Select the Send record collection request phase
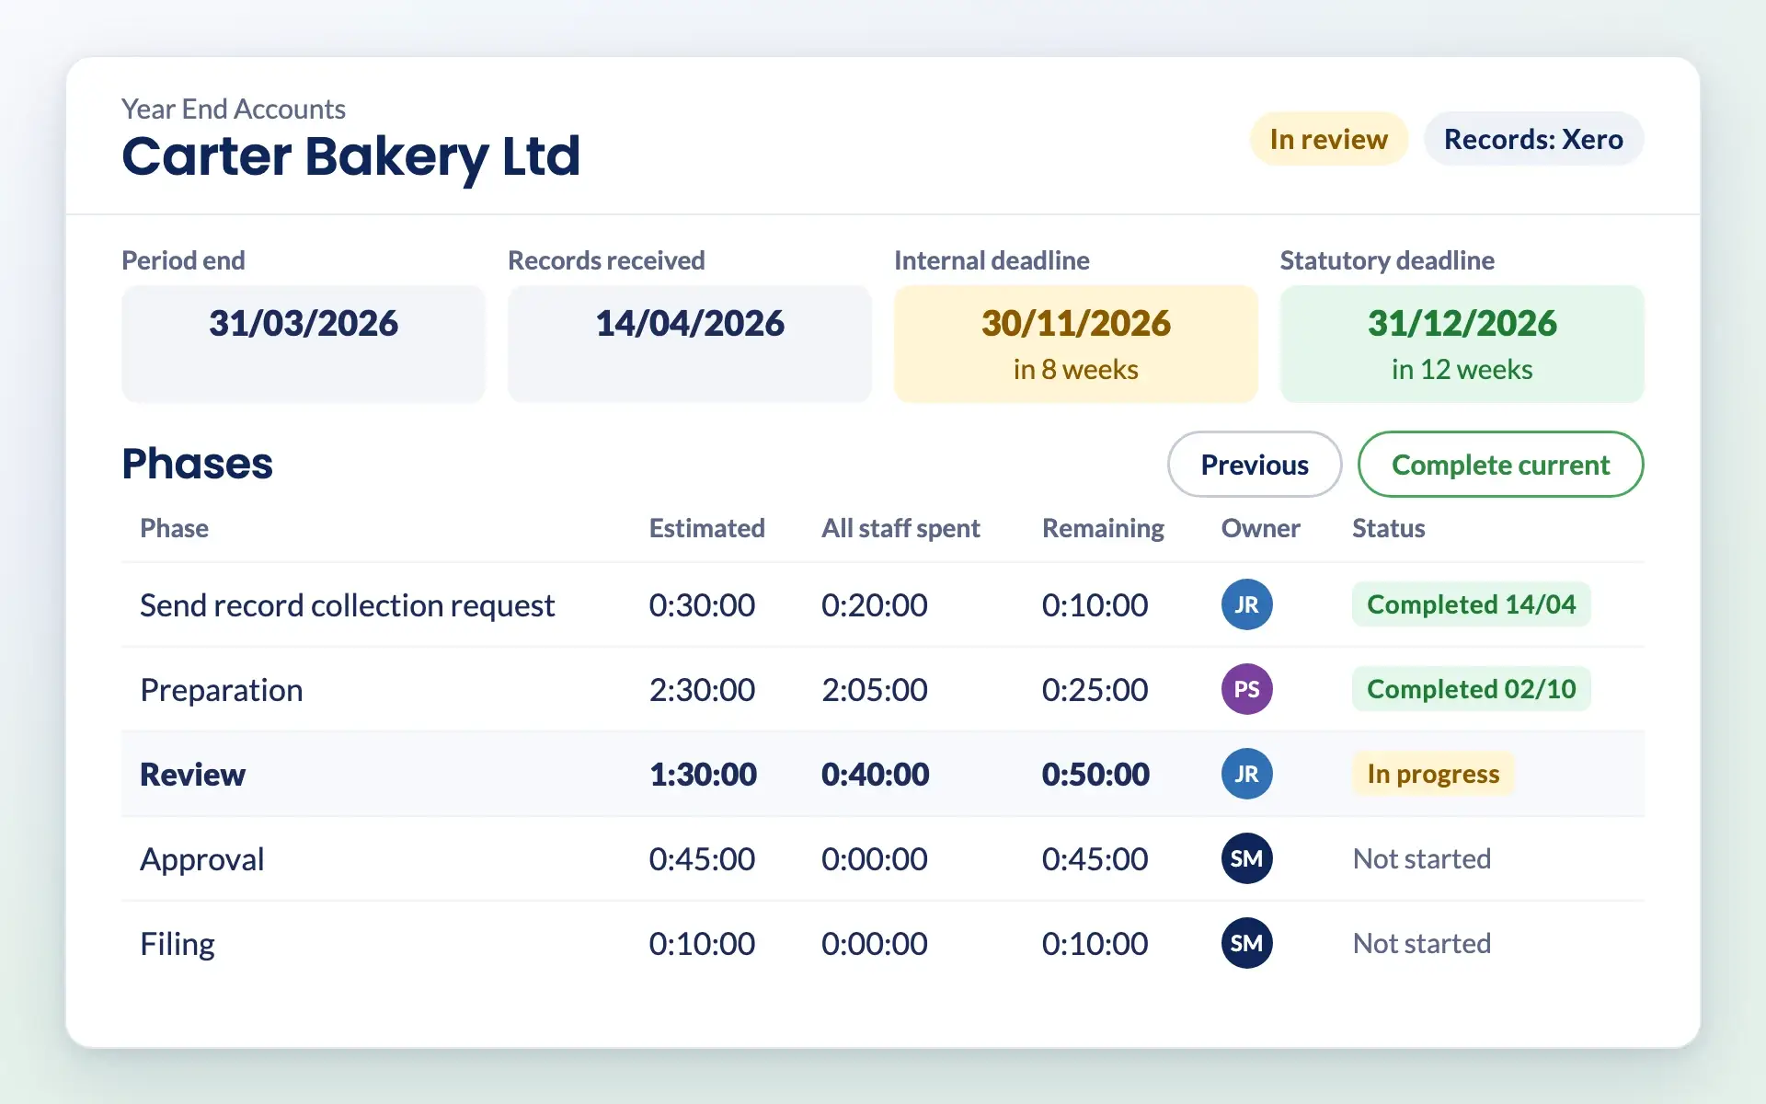 click(347, 605)
